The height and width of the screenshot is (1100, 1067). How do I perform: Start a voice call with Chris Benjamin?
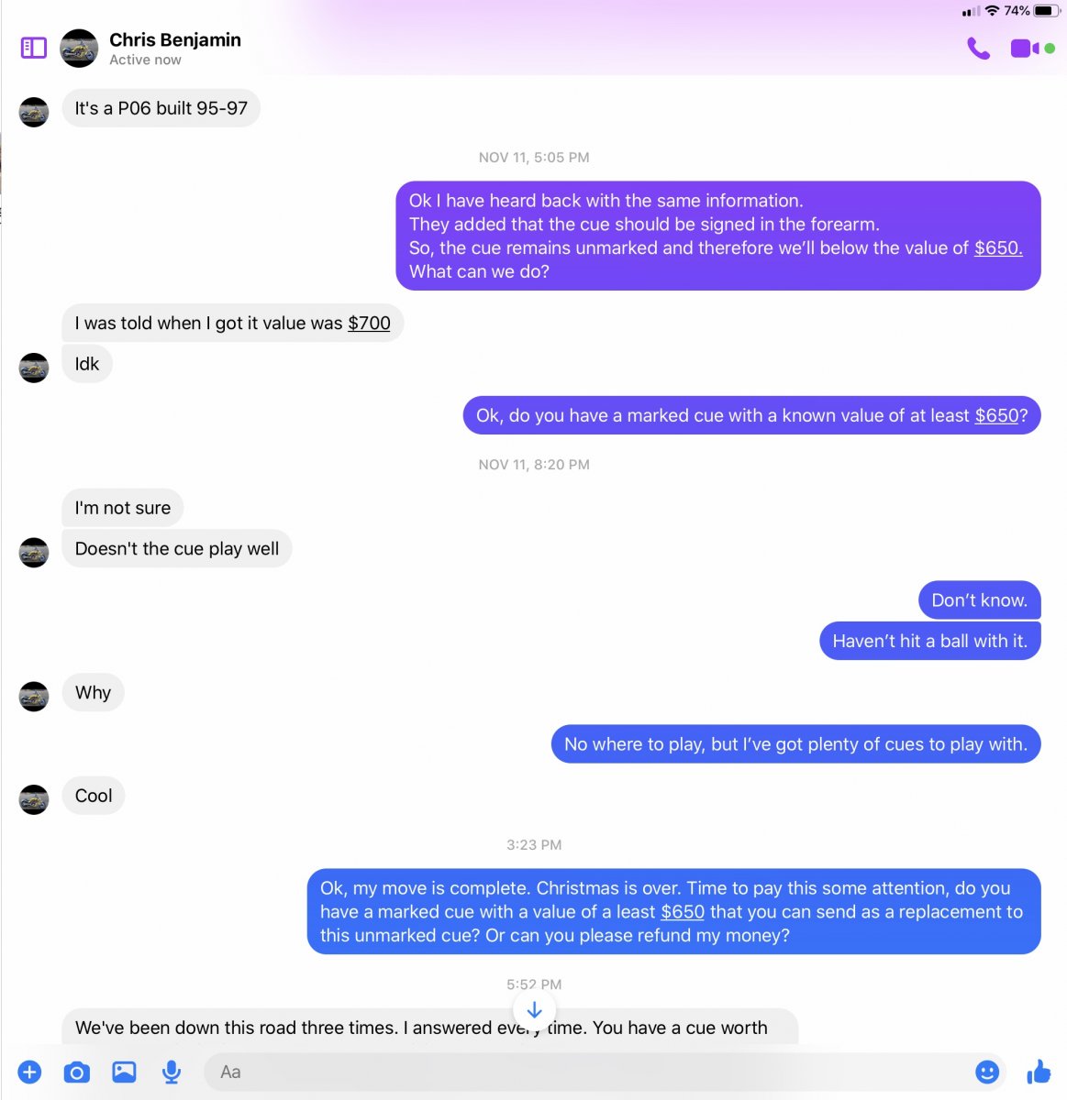coord(979,49)
